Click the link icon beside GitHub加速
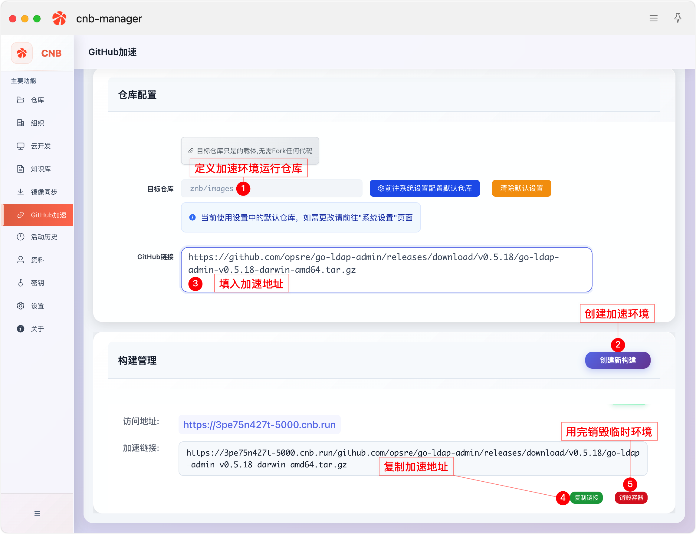 pyautogui.click(x=21, y=215)
